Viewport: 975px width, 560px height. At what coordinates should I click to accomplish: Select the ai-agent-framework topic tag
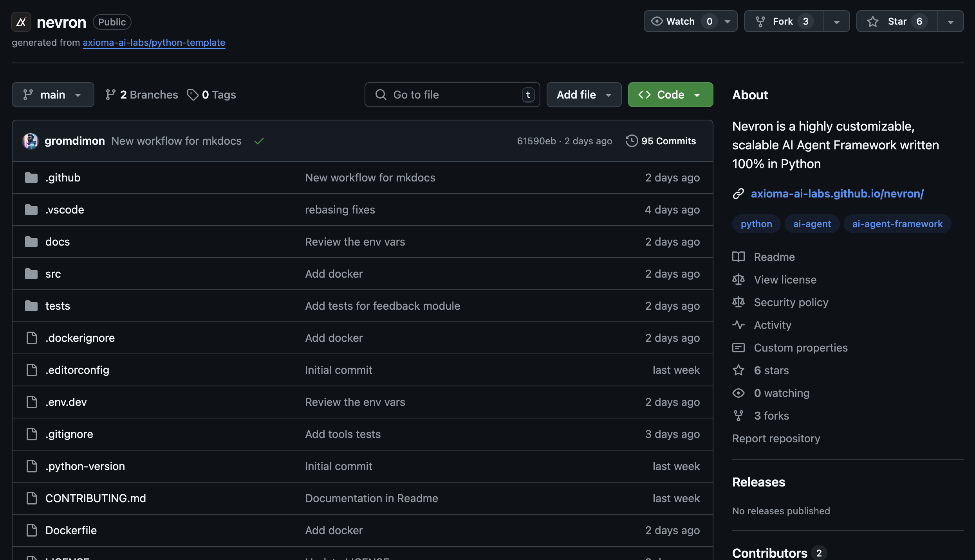pos(897,224)
